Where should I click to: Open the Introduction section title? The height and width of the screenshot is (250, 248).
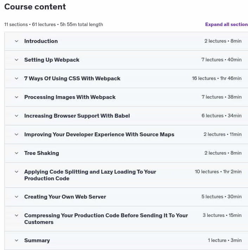(41, 41)
